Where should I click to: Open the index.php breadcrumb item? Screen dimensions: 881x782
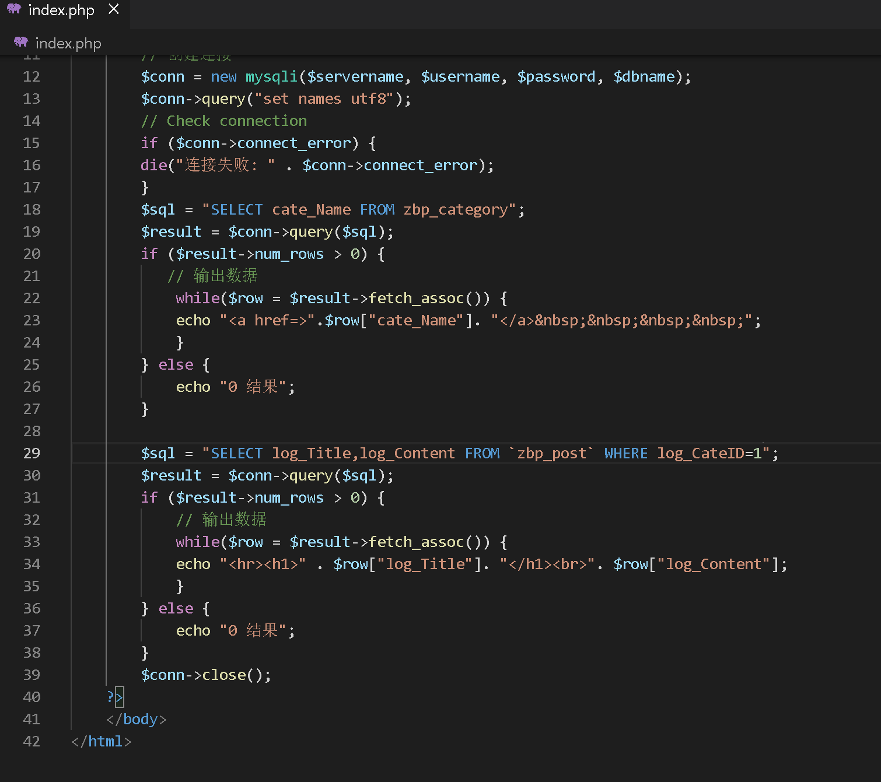pyautogui.click(x=68, y=43)
